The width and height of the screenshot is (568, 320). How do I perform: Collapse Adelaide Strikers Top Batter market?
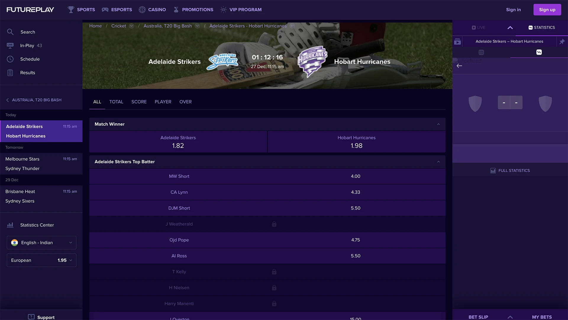(438, 162)
